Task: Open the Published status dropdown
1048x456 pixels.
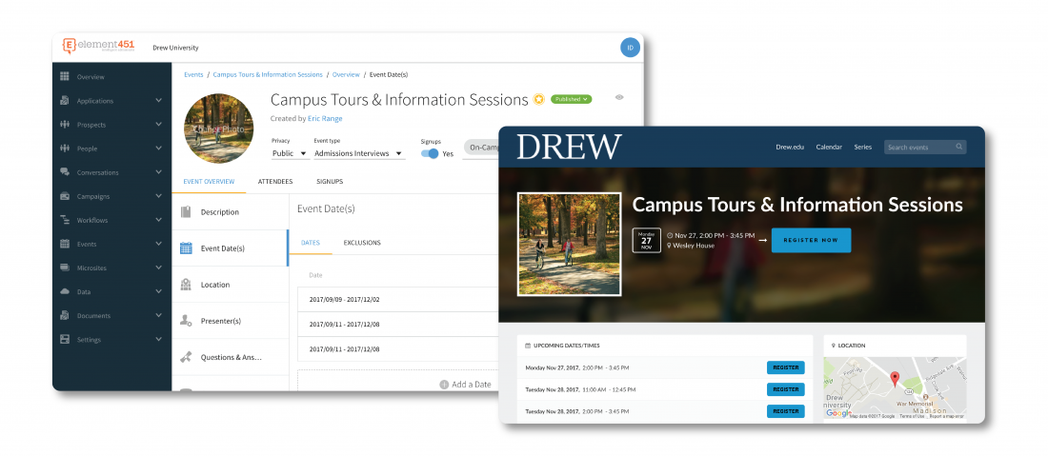Action: pos(571,99)
